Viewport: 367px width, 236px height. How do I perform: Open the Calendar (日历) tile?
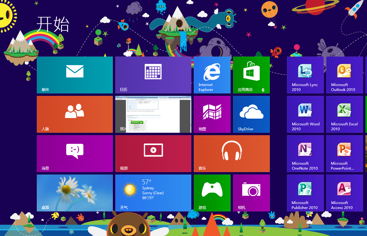pos(153,75)
